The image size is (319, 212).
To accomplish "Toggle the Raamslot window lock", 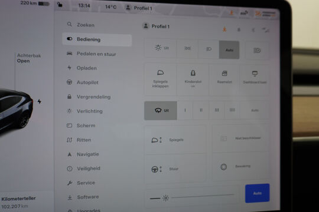I will 224,79.
